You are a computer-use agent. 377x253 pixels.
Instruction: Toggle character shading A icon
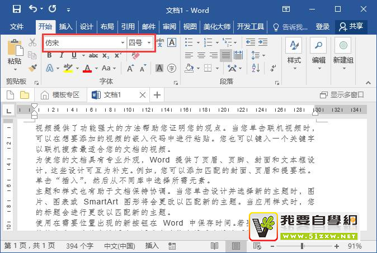(x=159, y=68)
